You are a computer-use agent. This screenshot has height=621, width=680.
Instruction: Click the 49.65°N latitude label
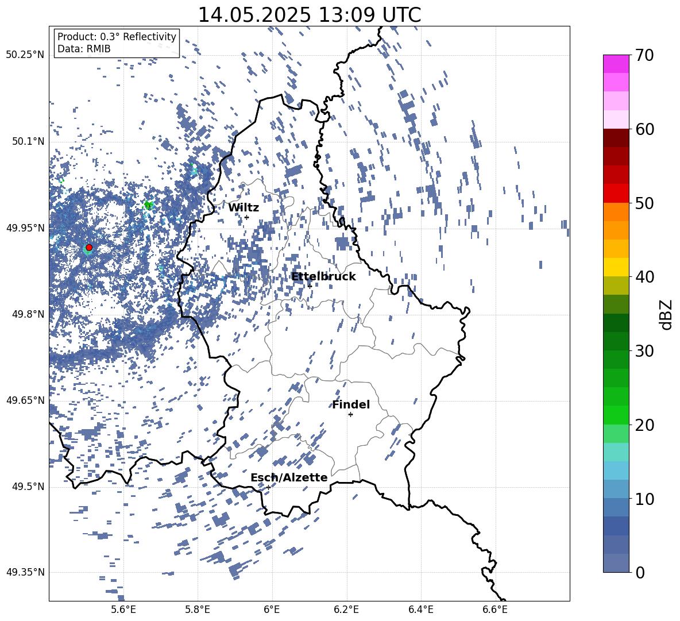pos(25,400)
